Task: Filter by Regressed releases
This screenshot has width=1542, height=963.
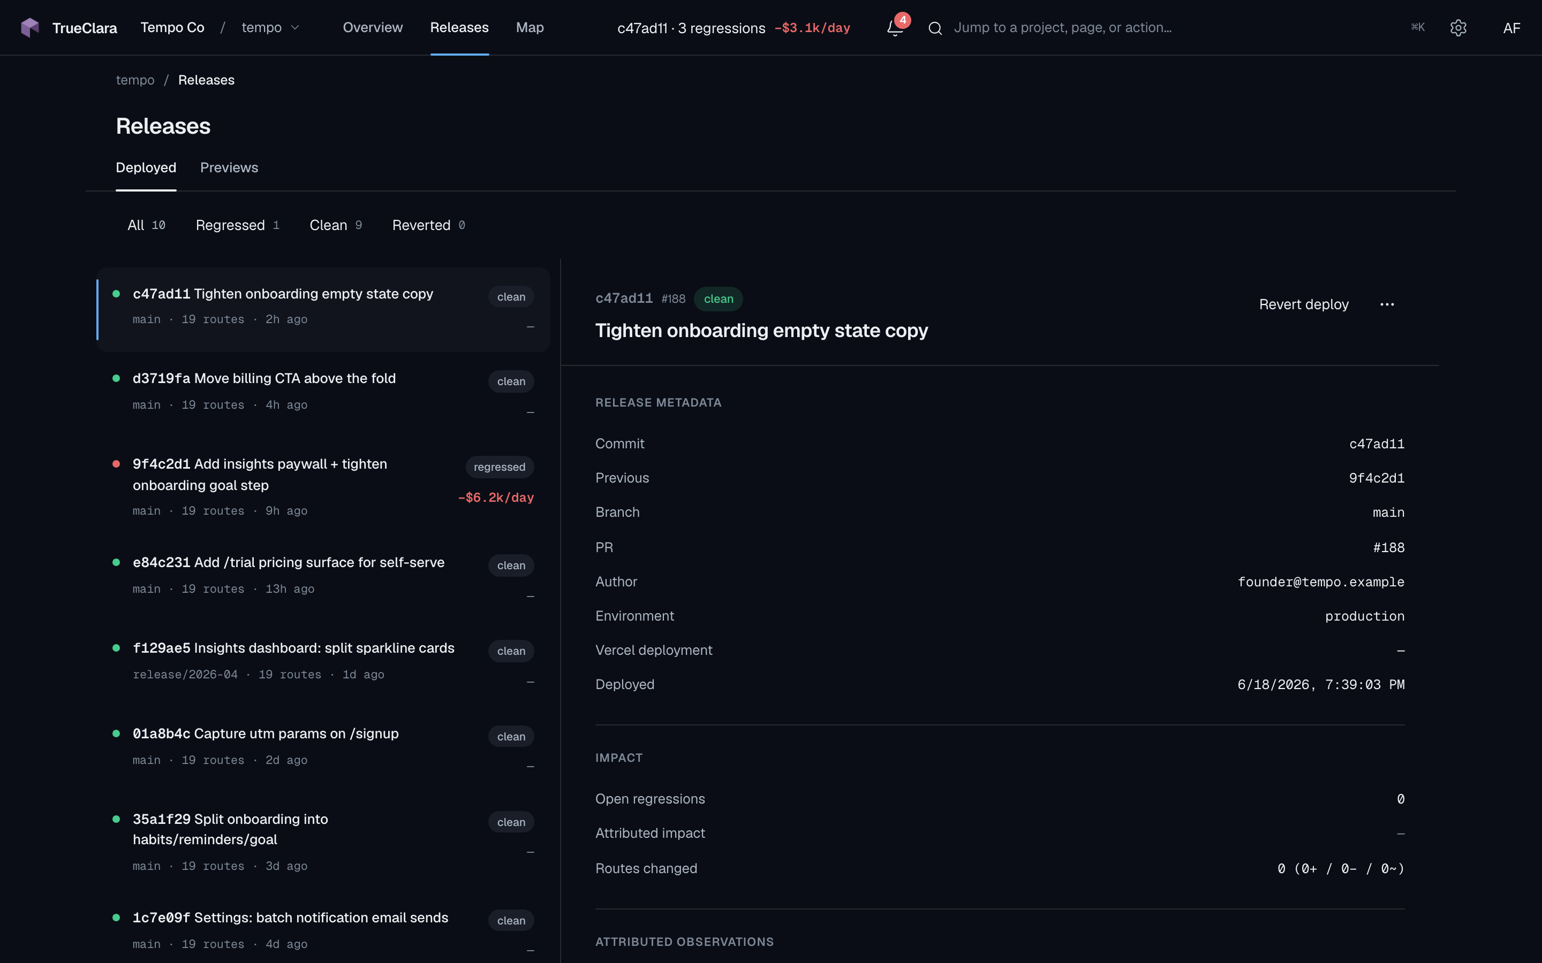Action: [238, 225]
